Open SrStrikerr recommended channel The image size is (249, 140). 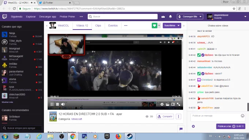coord(22,118)
